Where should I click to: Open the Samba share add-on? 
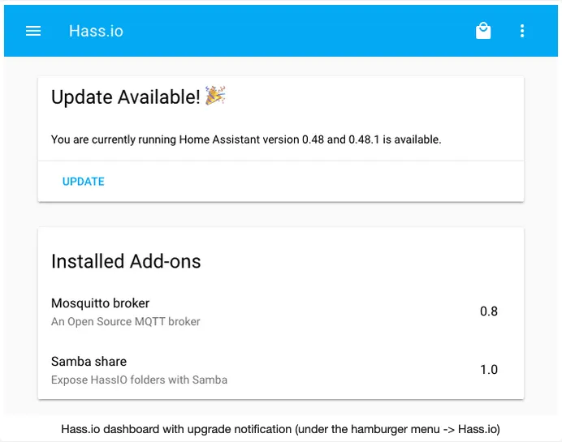tap(281, 370)
